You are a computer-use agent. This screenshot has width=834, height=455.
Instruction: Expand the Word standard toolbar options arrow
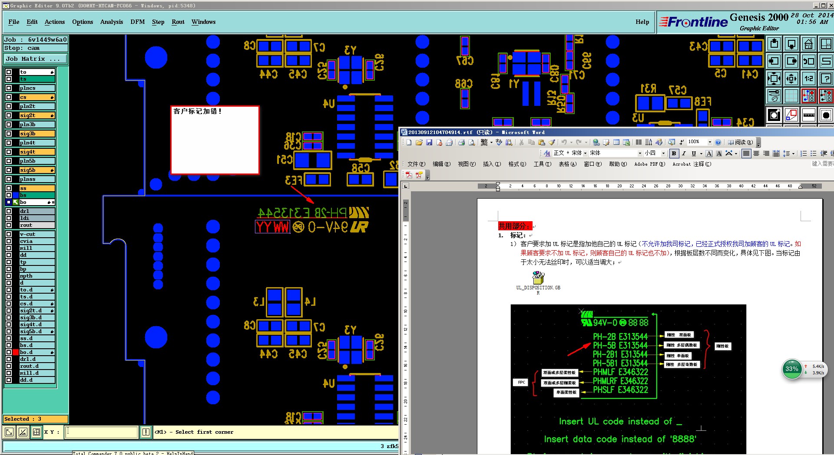click(x=758, y=143)
